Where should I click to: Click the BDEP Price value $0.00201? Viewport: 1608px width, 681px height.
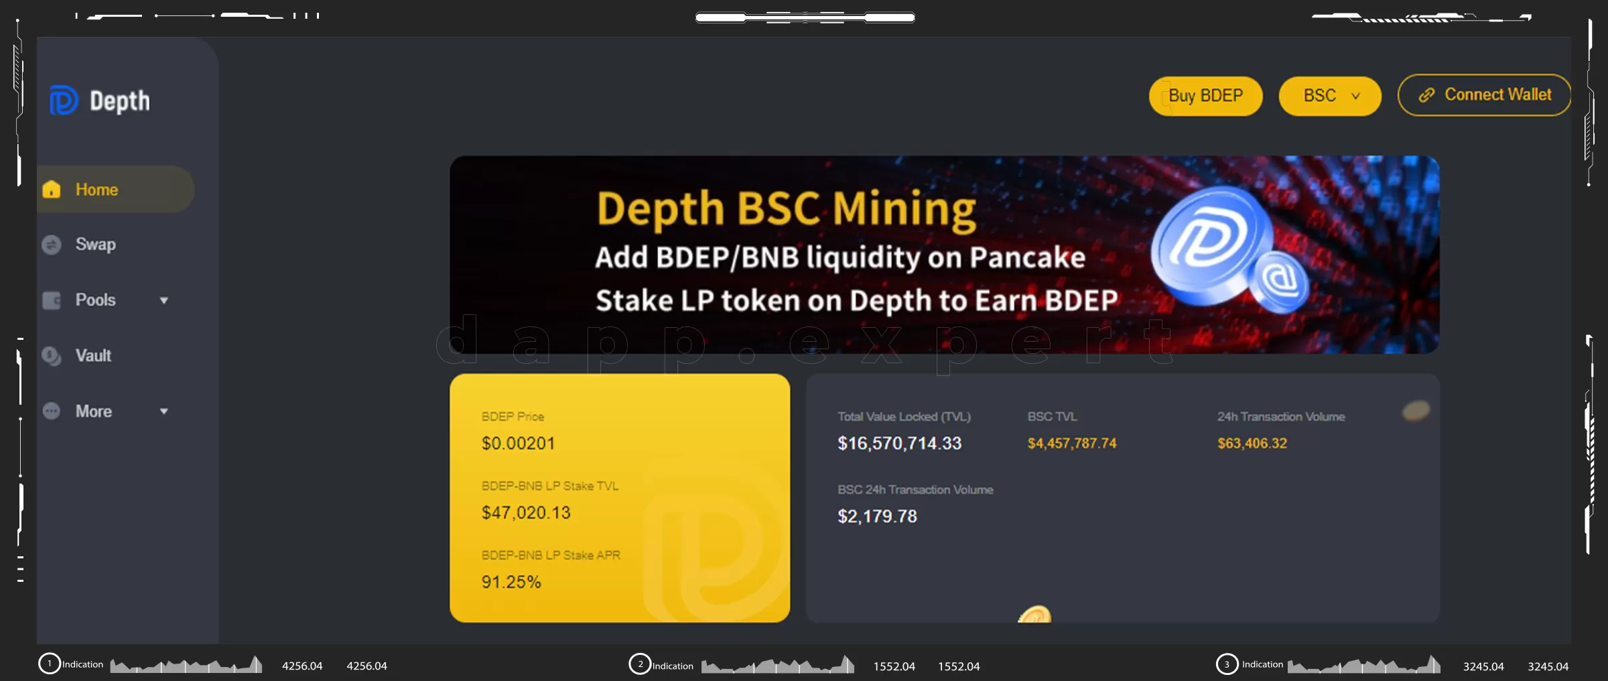[518, 443]
